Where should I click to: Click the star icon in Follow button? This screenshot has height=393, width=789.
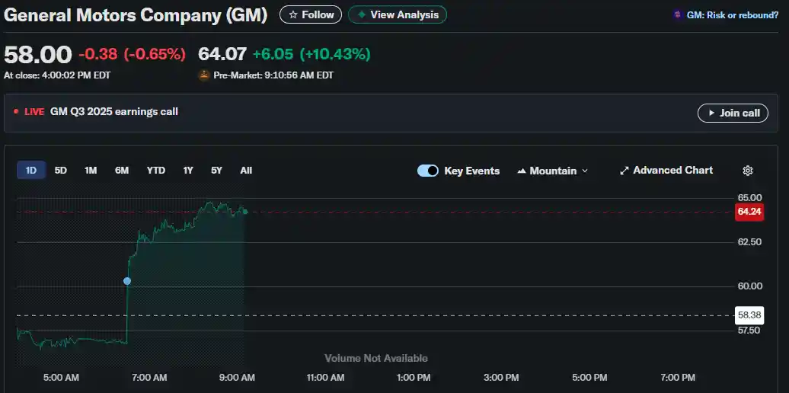coord(293,14)
